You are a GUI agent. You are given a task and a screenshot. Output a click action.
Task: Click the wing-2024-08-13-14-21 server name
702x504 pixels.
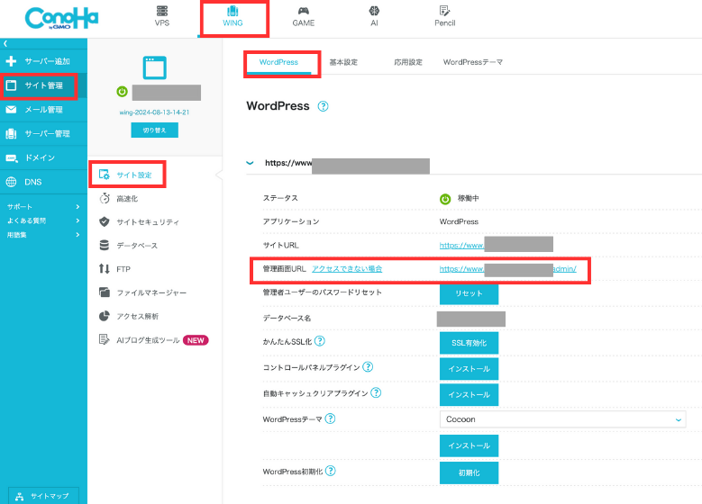point(154,112)
